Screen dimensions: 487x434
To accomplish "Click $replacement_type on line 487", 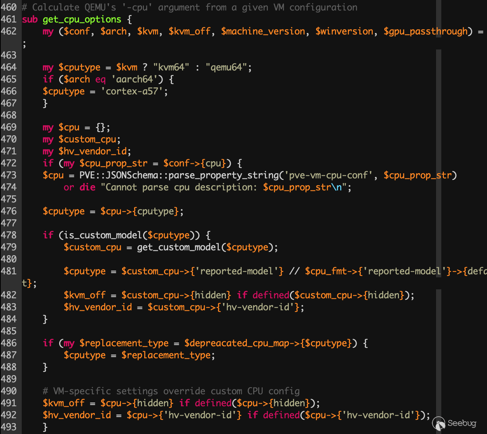I will point(166,355).
